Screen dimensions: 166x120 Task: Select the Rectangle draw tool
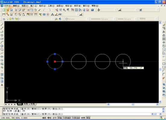(2, 39)
